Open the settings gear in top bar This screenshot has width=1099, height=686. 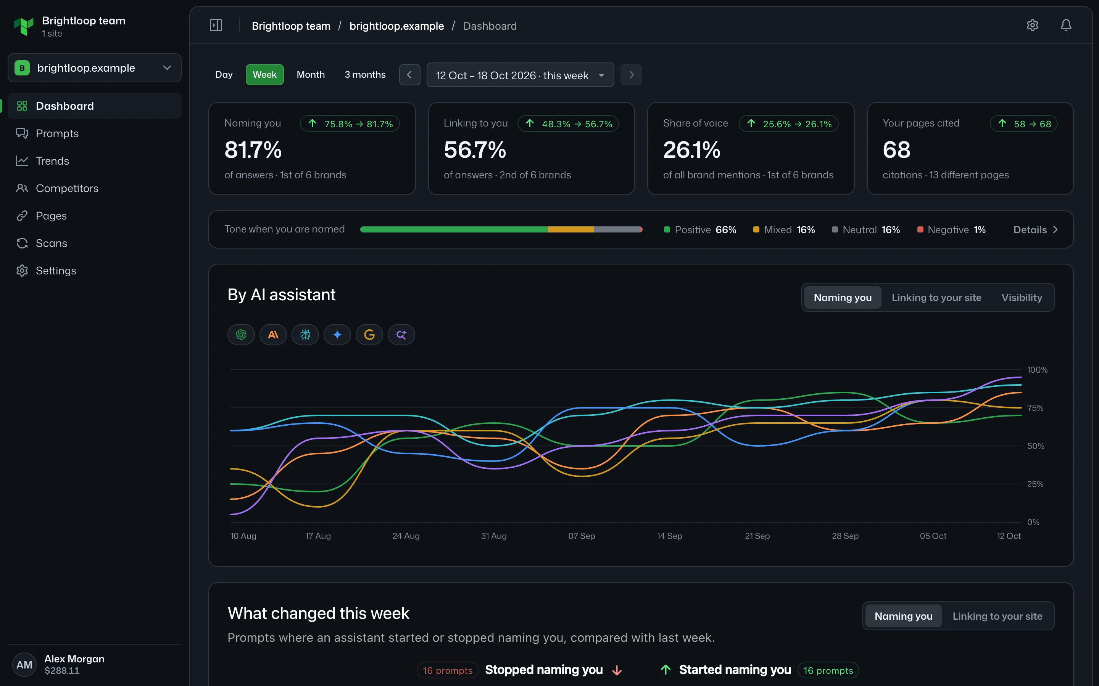tap(1032, 26)
